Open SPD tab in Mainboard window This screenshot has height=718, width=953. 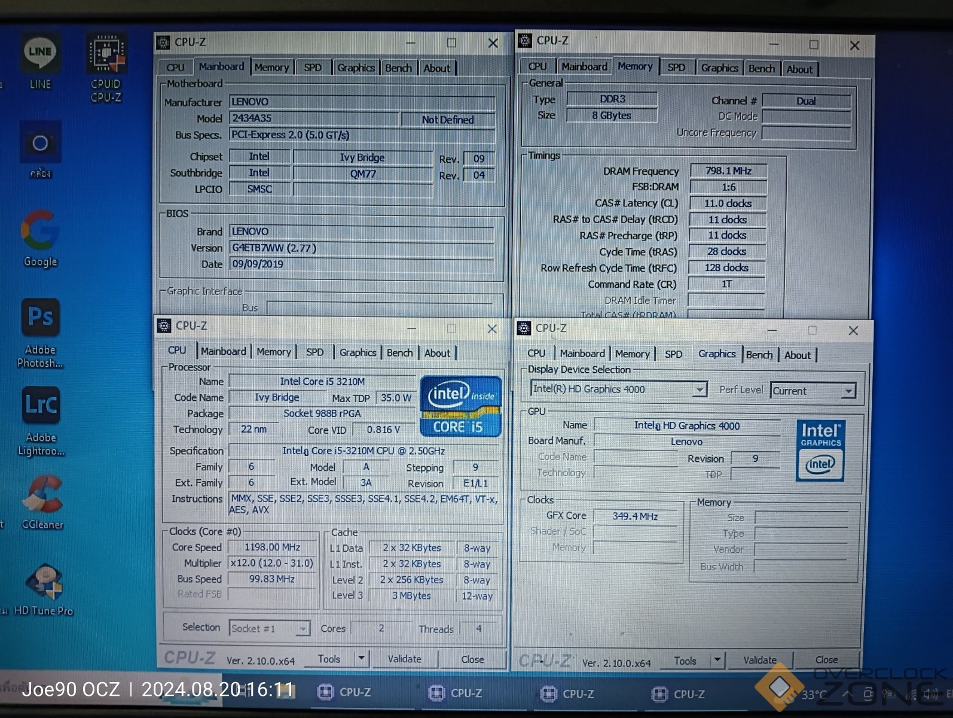pos(313,68)
